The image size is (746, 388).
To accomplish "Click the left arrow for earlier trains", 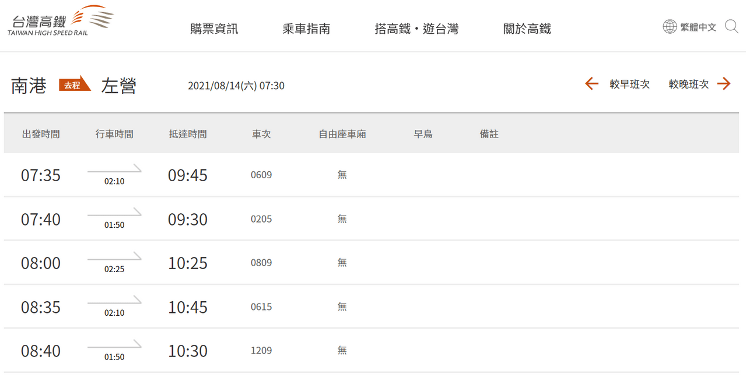I will point(592,84).
